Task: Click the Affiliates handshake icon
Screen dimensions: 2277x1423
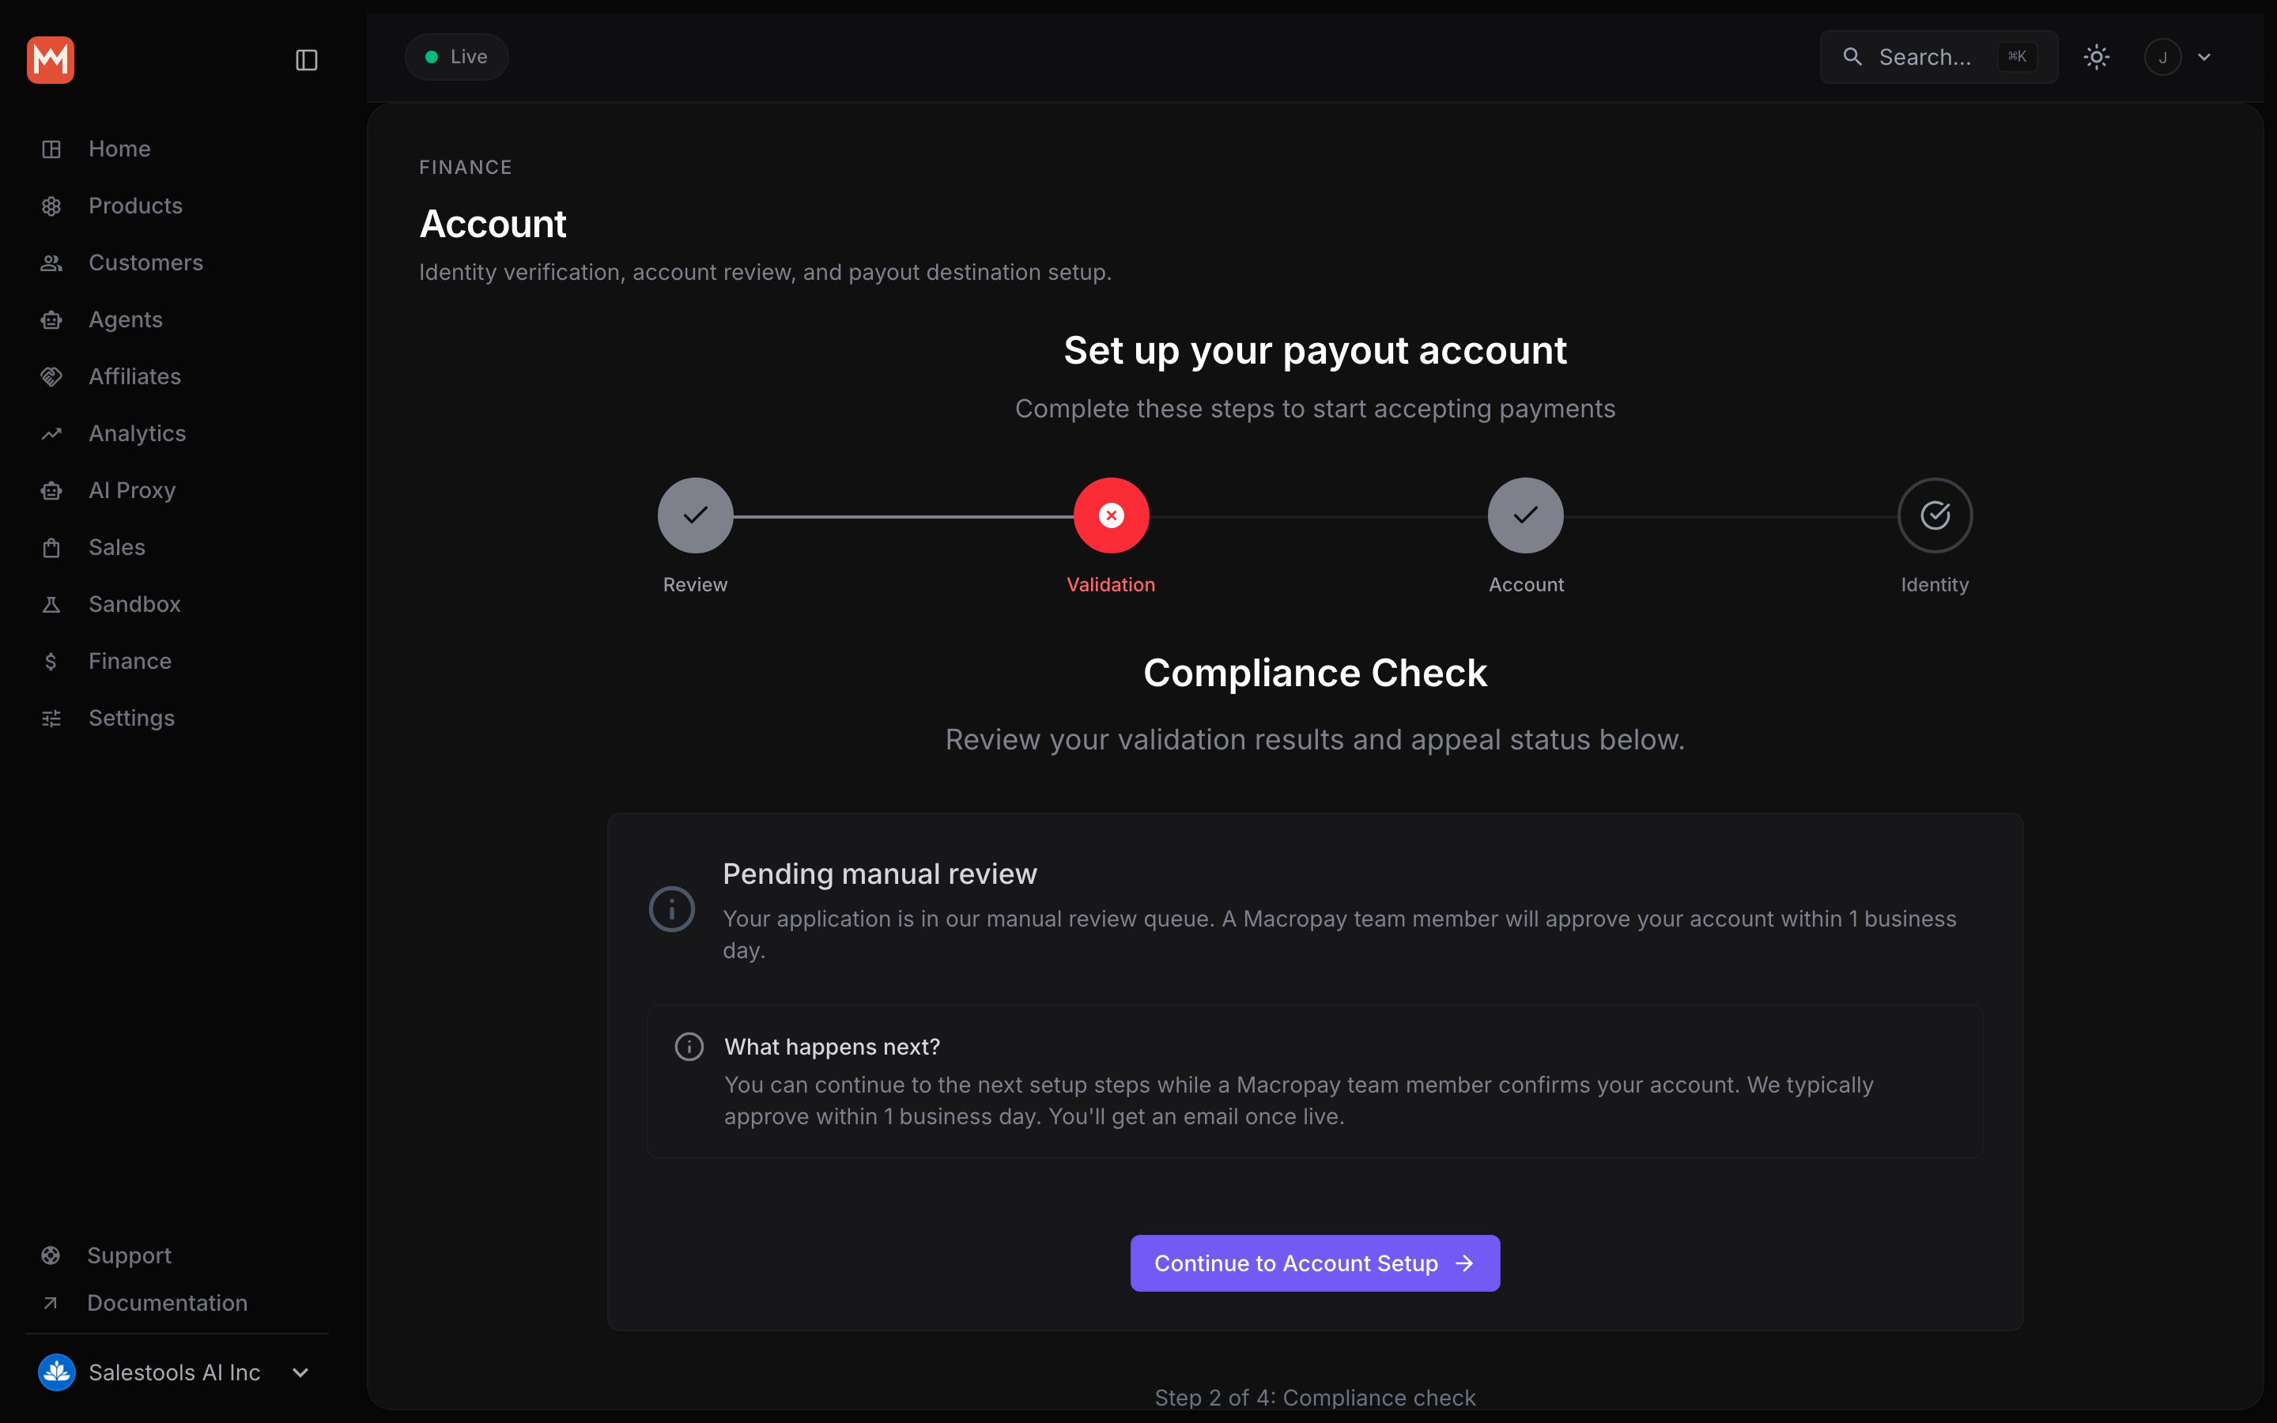Action: tap(51, 376)
